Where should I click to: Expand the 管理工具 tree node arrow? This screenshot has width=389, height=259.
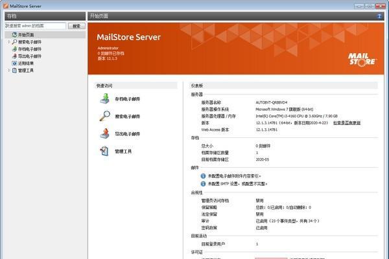coord(9,71)
